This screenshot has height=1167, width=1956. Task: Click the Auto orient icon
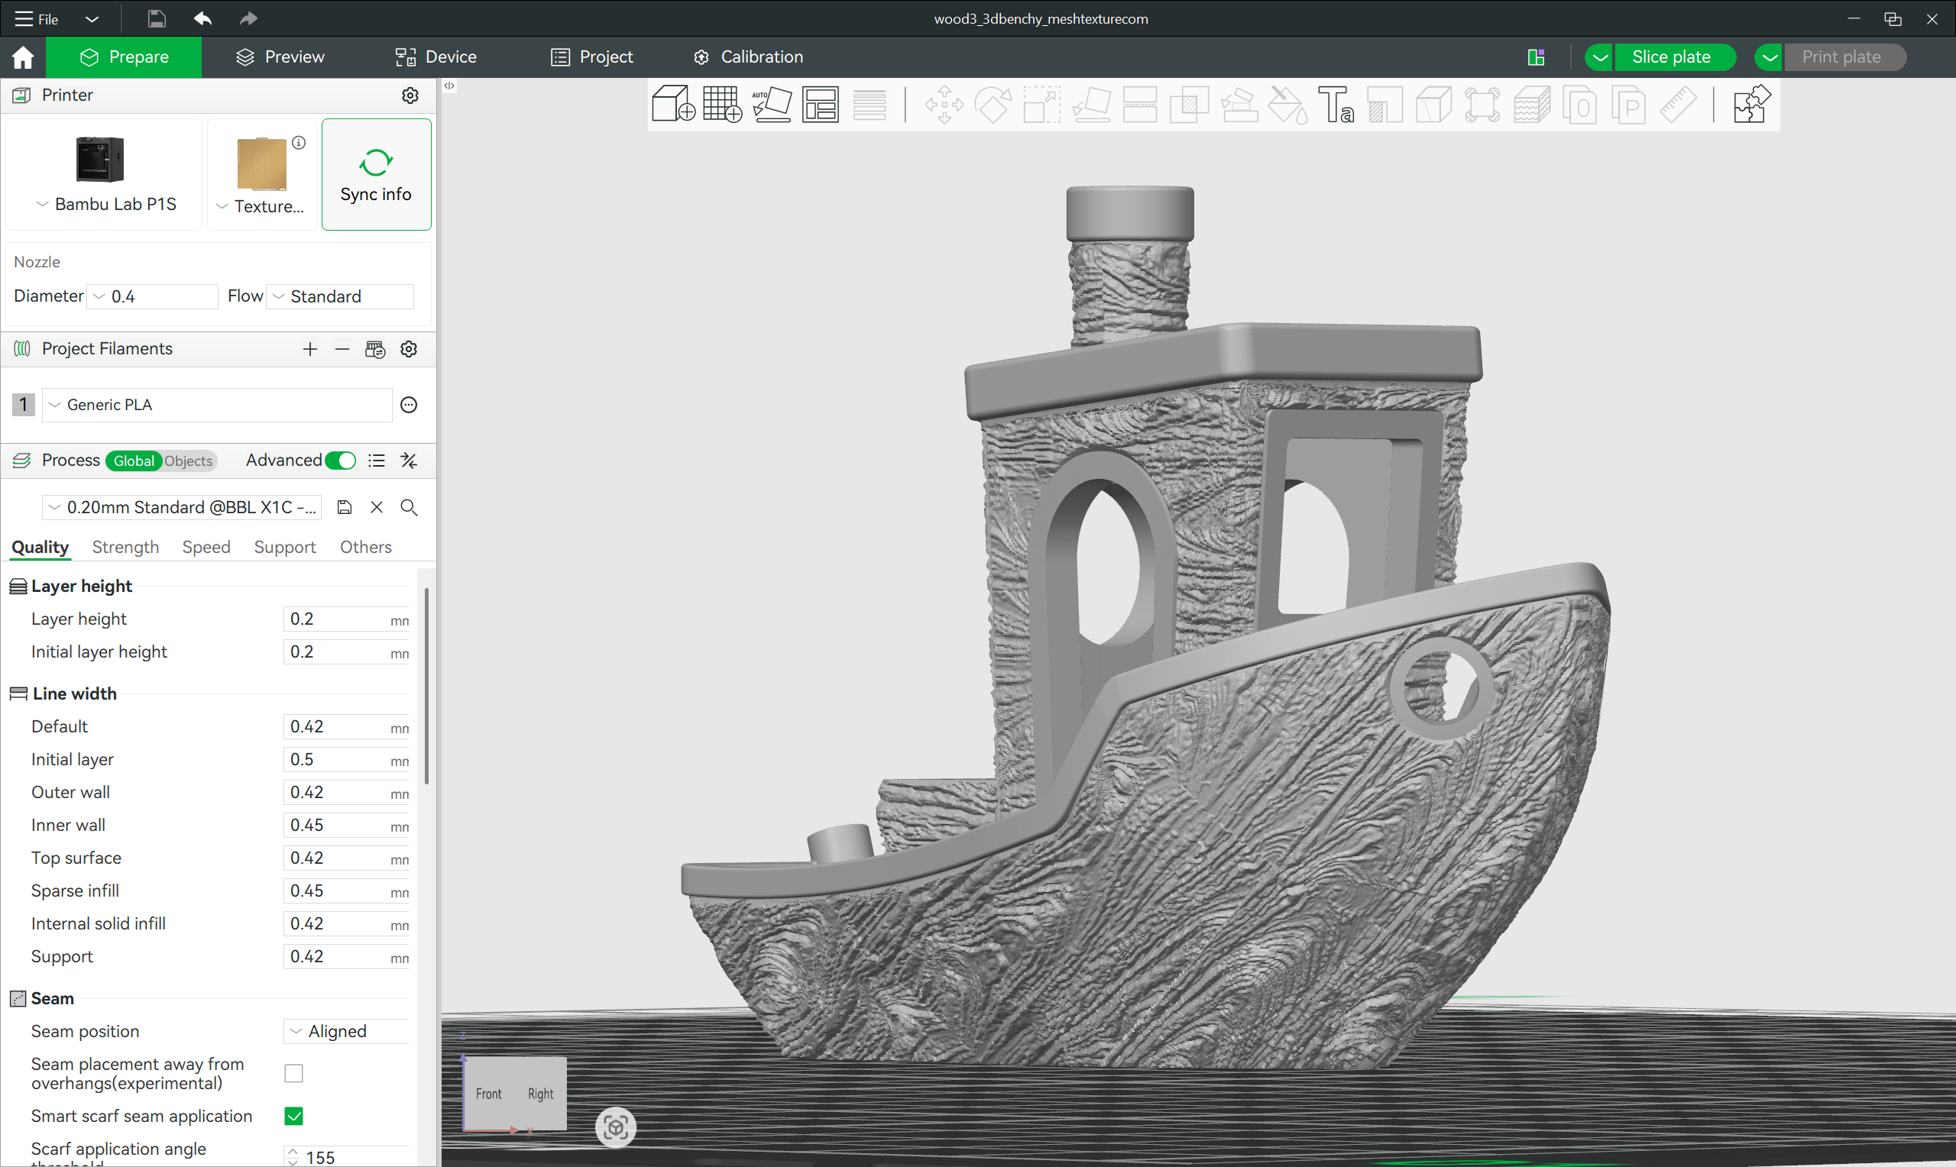pyautogui.click(x=772, y=105)
